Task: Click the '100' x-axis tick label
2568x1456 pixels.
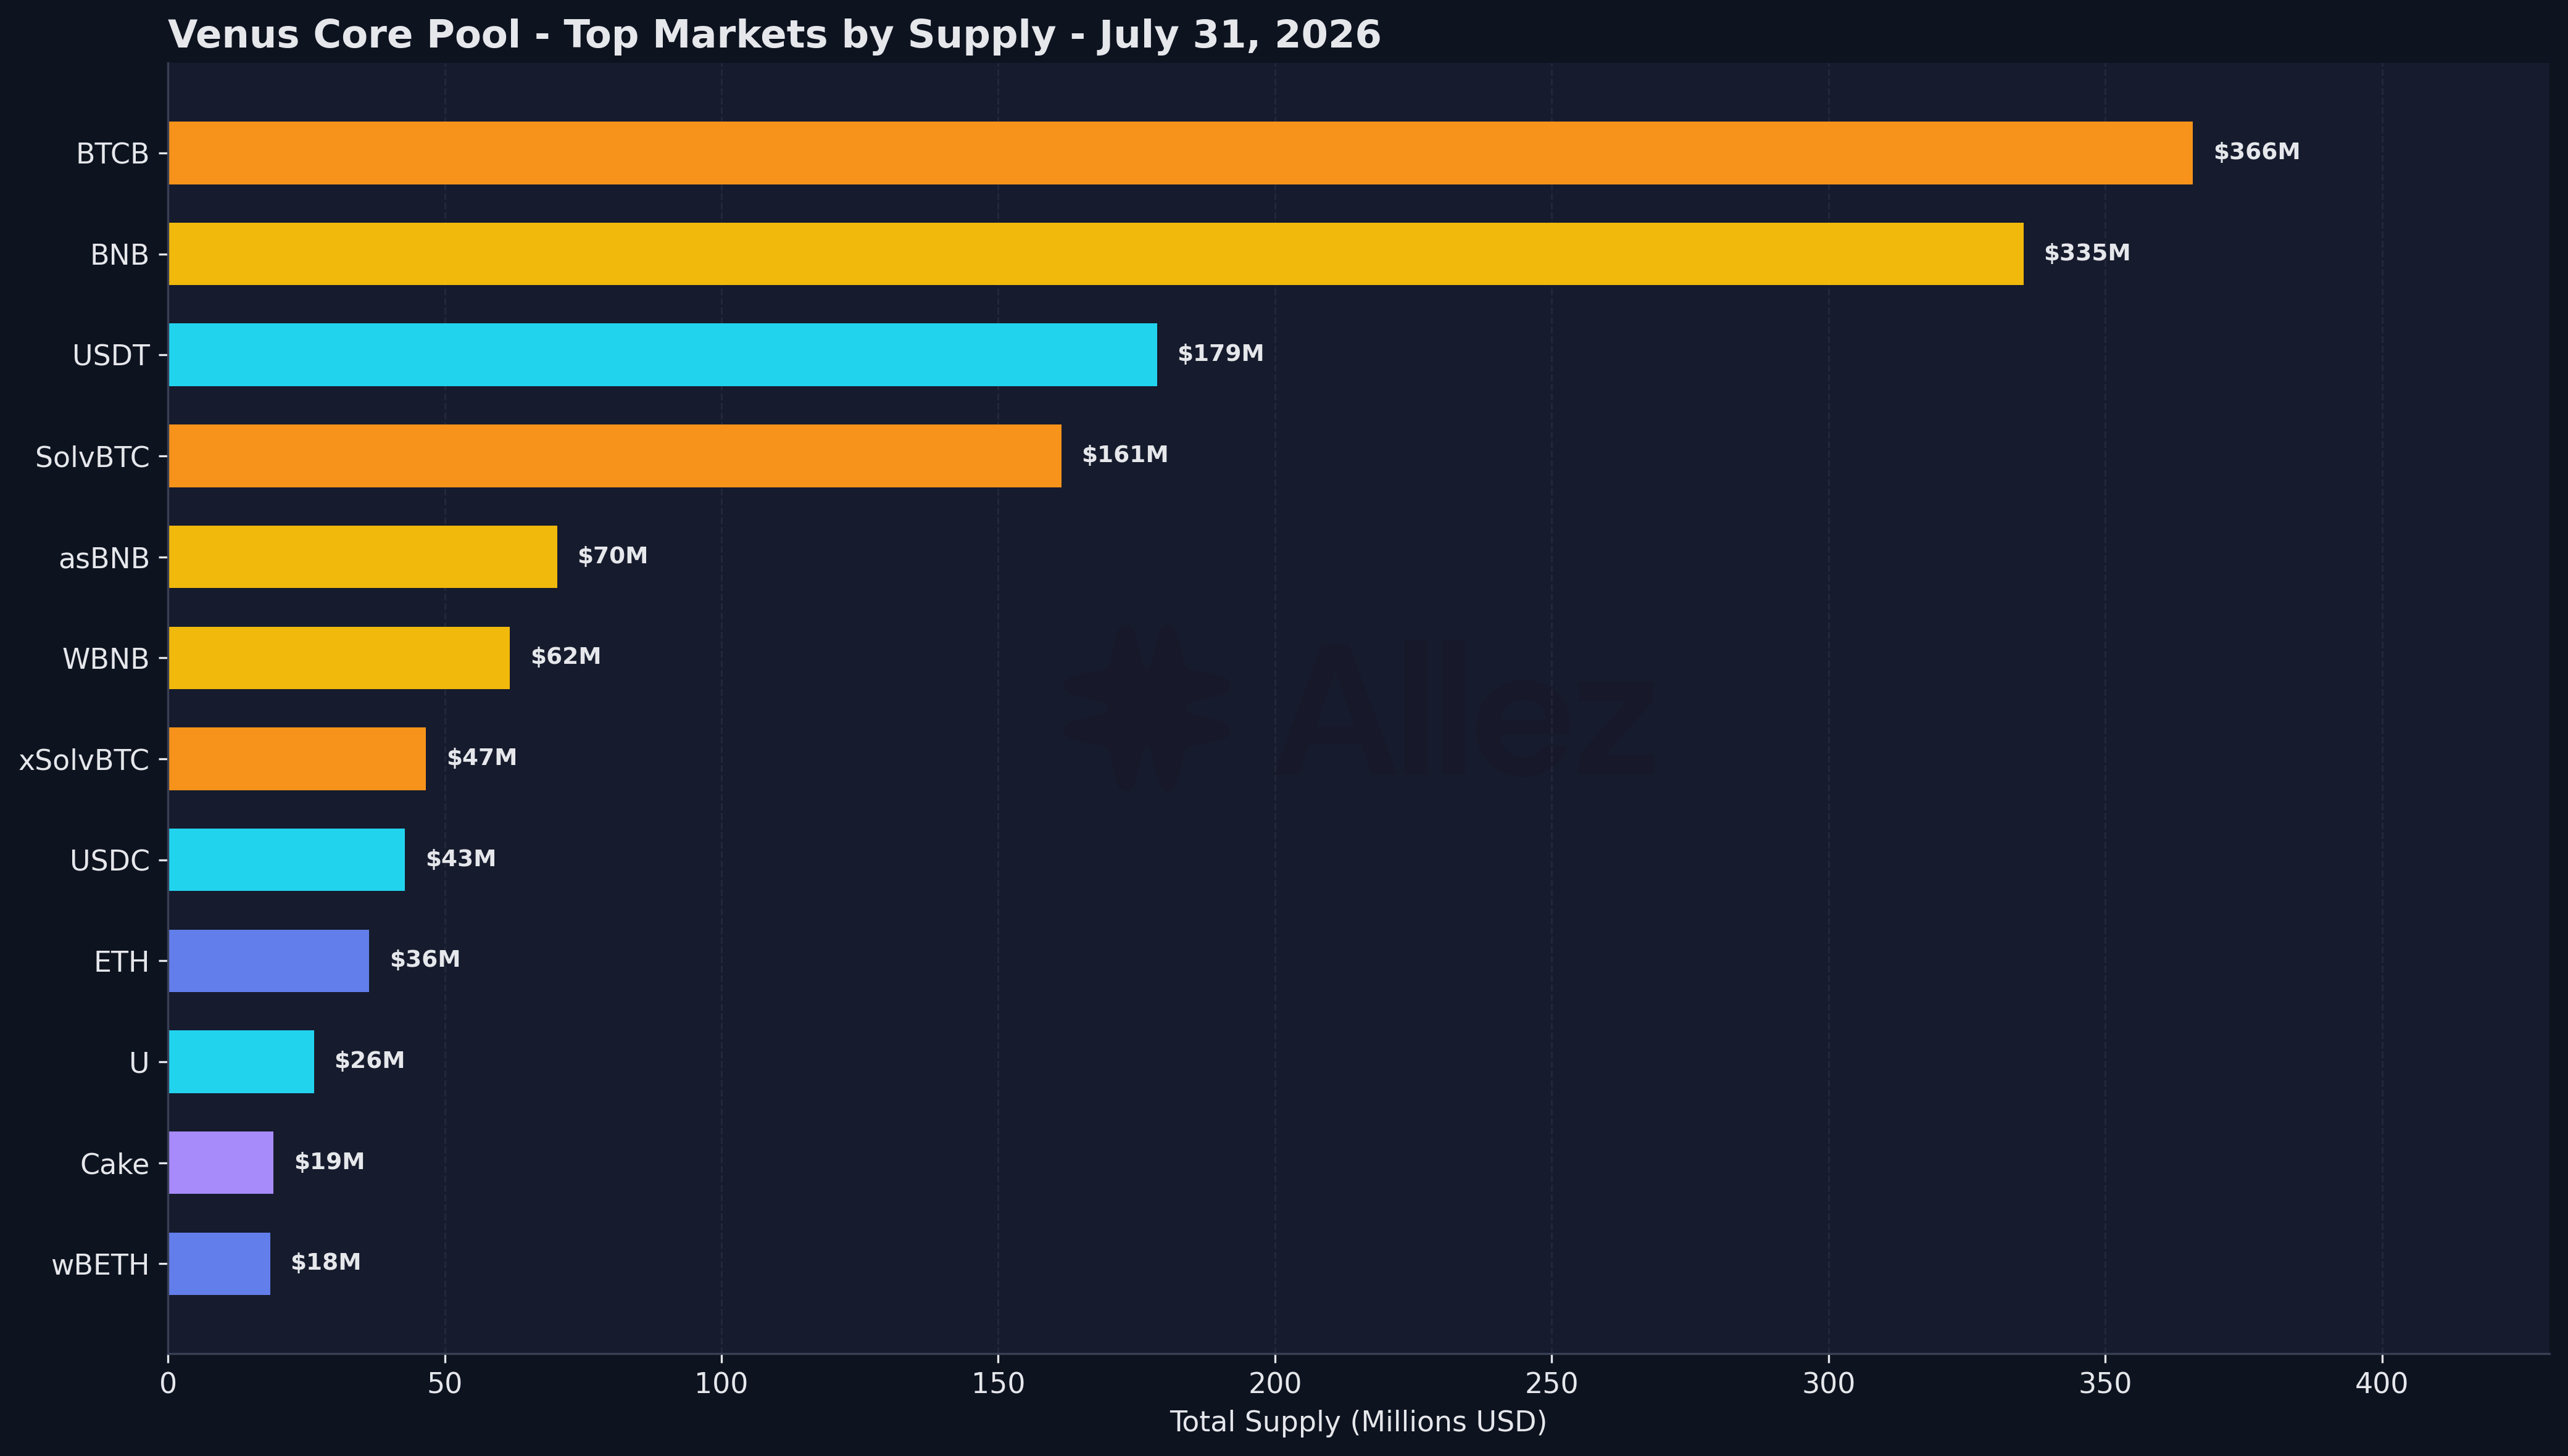Action: click(721, 1384)
